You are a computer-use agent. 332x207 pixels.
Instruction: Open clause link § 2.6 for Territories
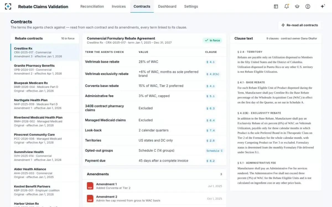[211, 141]
